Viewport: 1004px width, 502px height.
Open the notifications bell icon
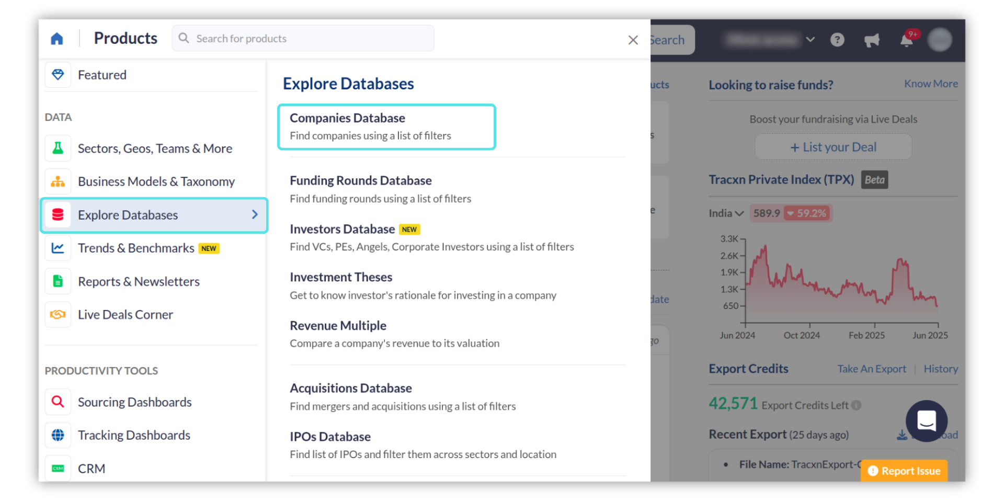pyautogui.click(x=906, y=41)
